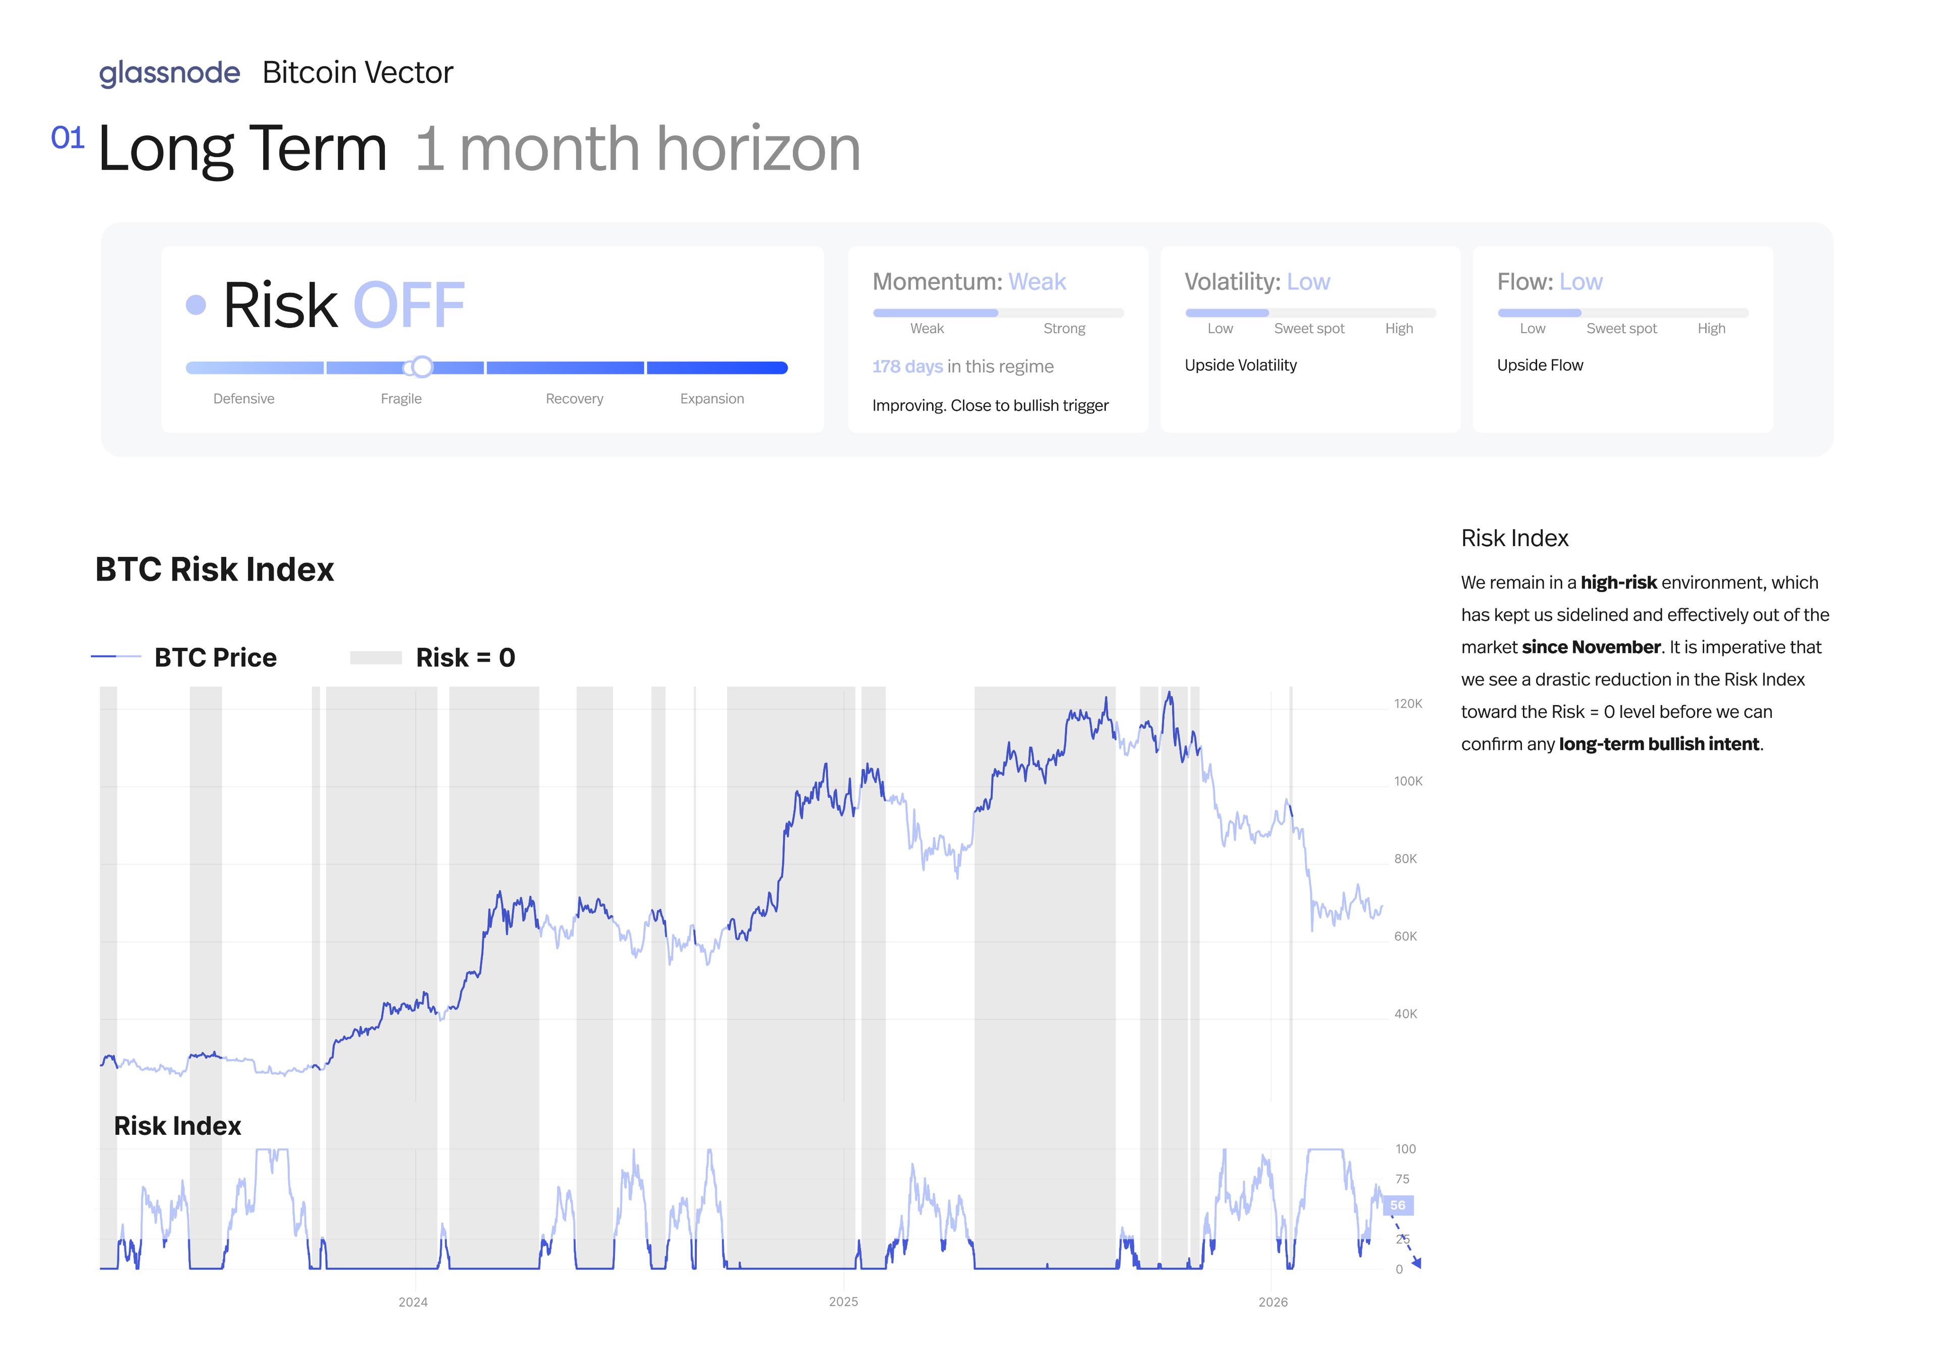Screen dimensions: 1939x1369
Task: Click the Flow Low indicator bar
Action: coord(1539,313)
